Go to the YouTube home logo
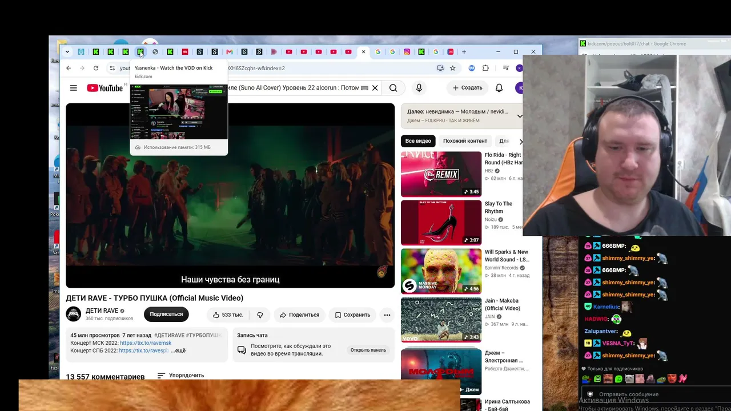 (x=105, y=88)
